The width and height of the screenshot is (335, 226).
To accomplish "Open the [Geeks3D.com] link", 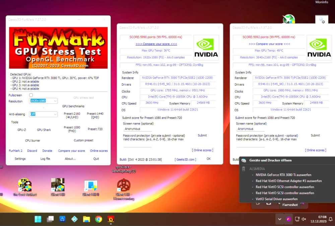I will click(x=185, y=159).
